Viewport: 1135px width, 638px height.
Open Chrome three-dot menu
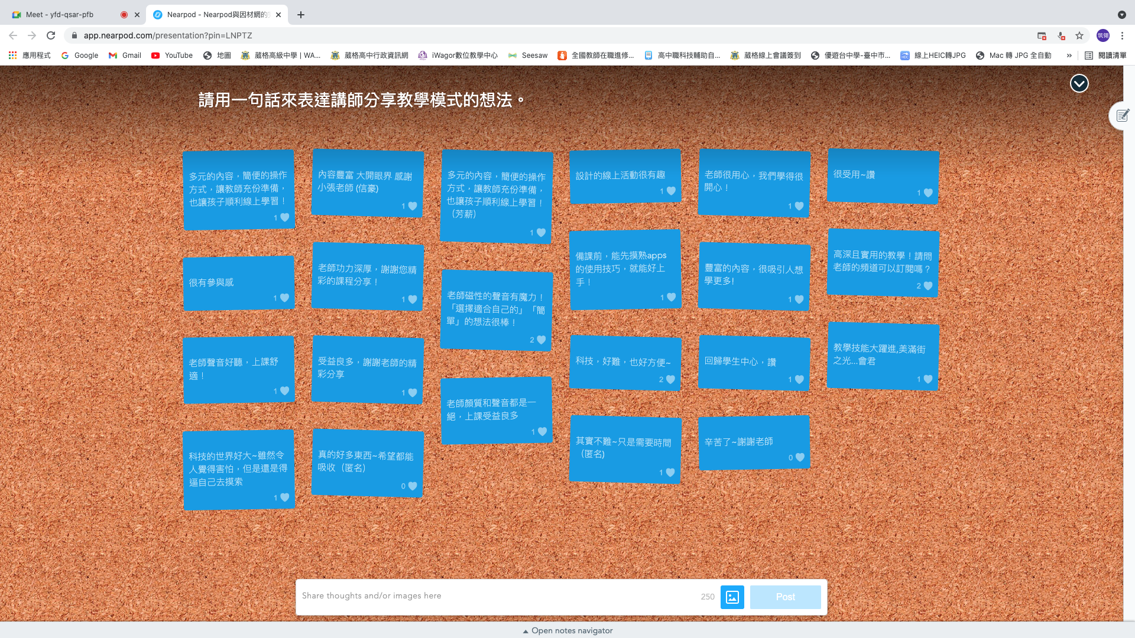tap(1122, 35)
